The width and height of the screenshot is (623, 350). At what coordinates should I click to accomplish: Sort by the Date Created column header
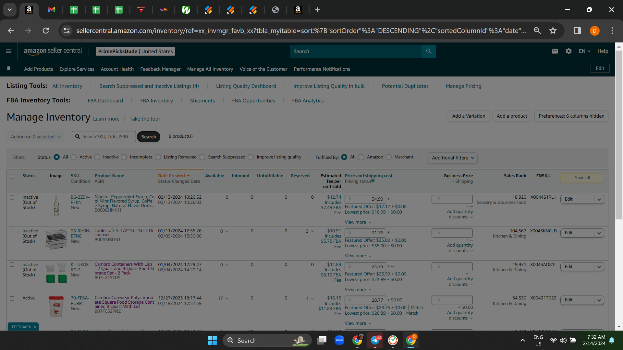tap(174, 176)
